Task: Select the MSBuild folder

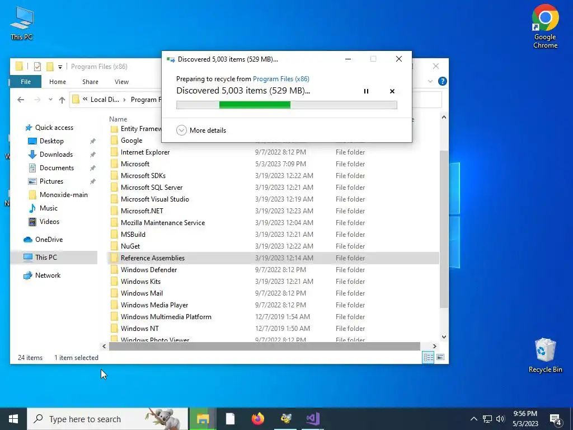Action: 133,235
